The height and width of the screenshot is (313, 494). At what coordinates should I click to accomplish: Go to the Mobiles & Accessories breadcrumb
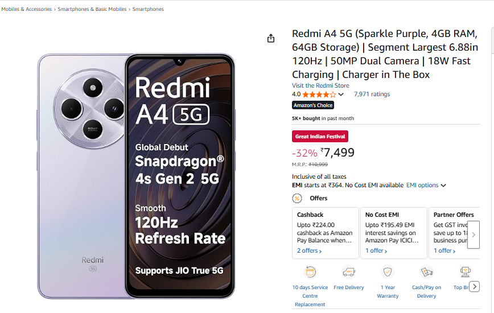26,9
